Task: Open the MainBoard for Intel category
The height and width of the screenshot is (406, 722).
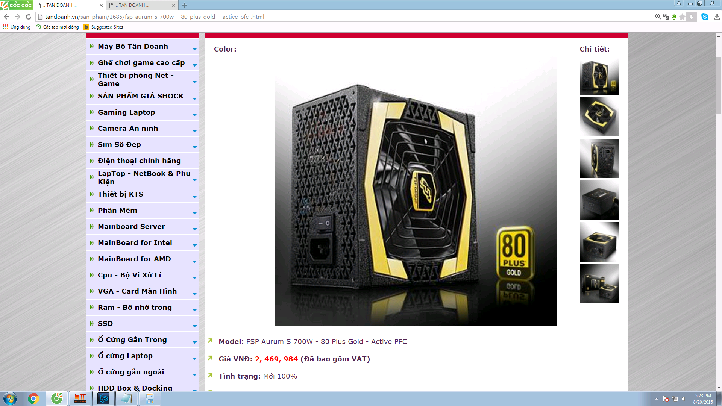Action: pyautogui.click(x=143, y=243)
